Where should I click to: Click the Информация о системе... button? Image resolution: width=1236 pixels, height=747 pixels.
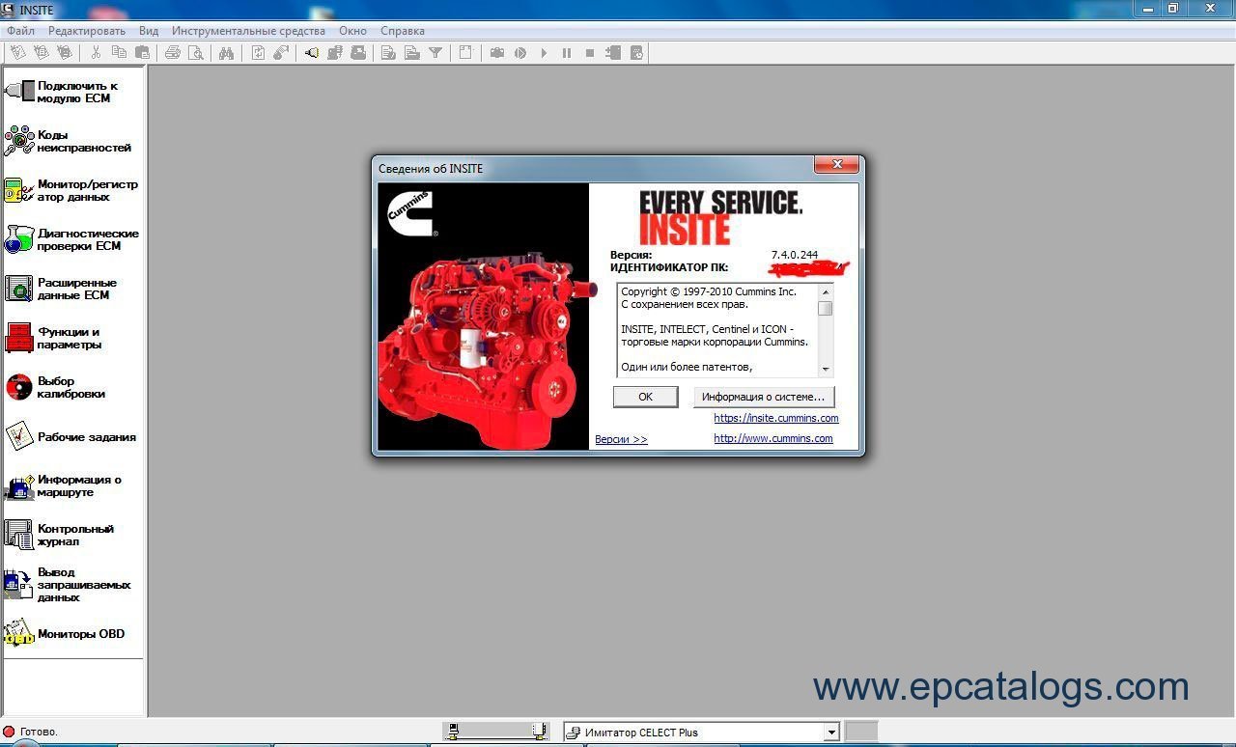[763, 397]
